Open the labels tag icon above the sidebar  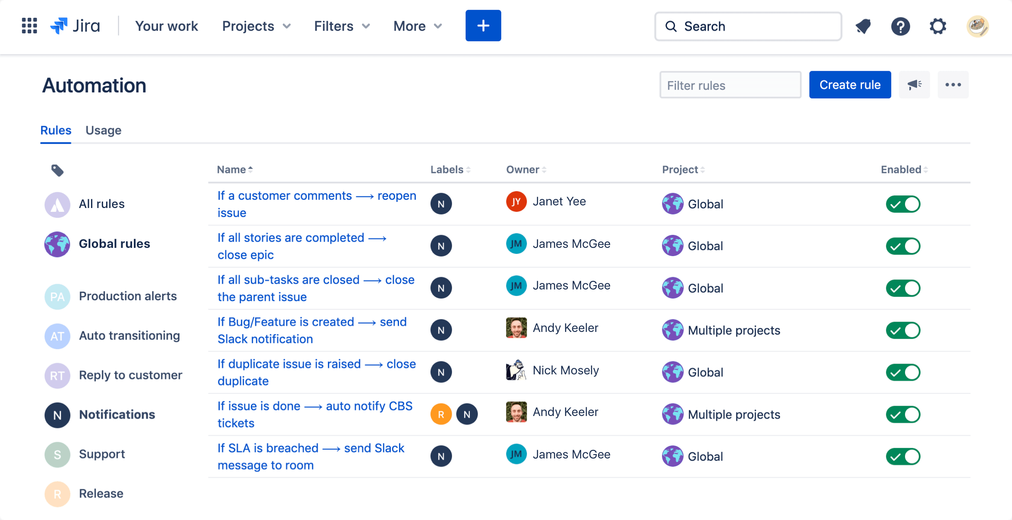click(57, 170)
